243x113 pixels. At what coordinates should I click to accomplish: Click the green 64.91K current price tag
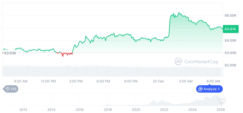(x=230, y=29)
